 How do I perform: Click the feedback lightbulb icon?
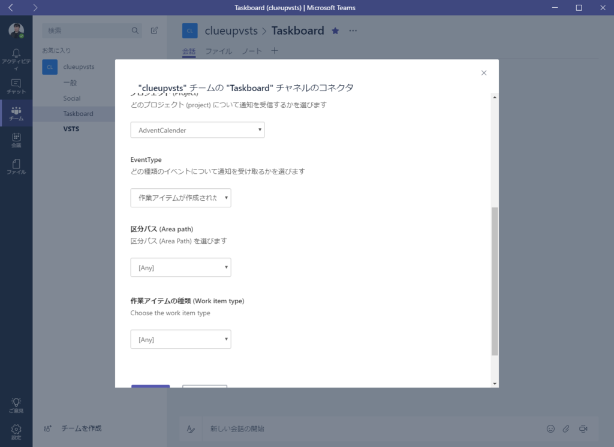coord(16,402)
